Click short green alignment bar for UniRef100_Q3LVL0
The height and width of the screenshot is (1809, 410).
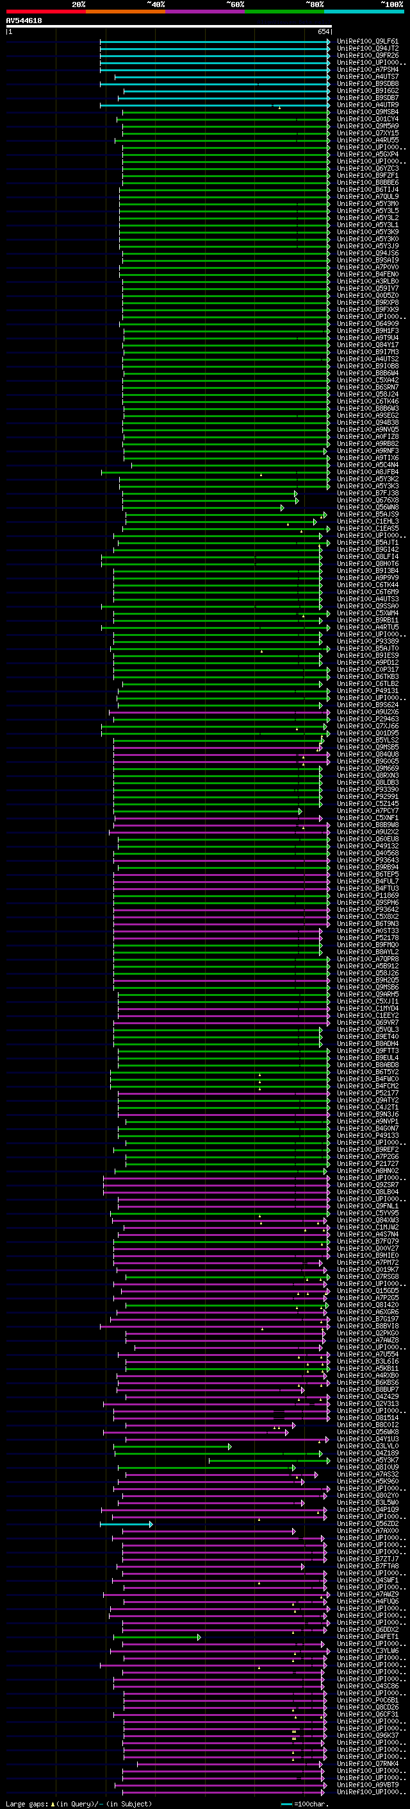(172, 1446)
